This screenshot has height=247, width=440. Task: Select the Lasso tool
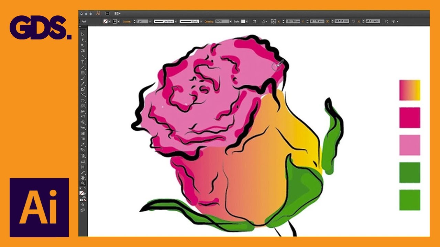pos(83,50)
